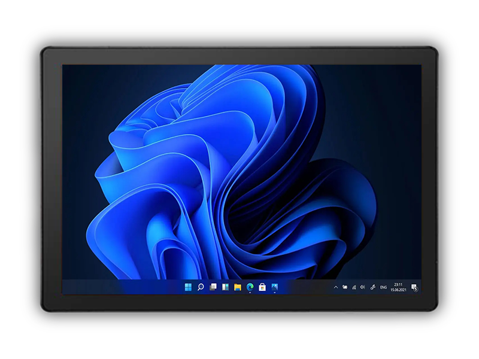479x359 pixels.
Task: Click the battery icon in system tray
Action: pyautogui.click(x=345, y=287)
